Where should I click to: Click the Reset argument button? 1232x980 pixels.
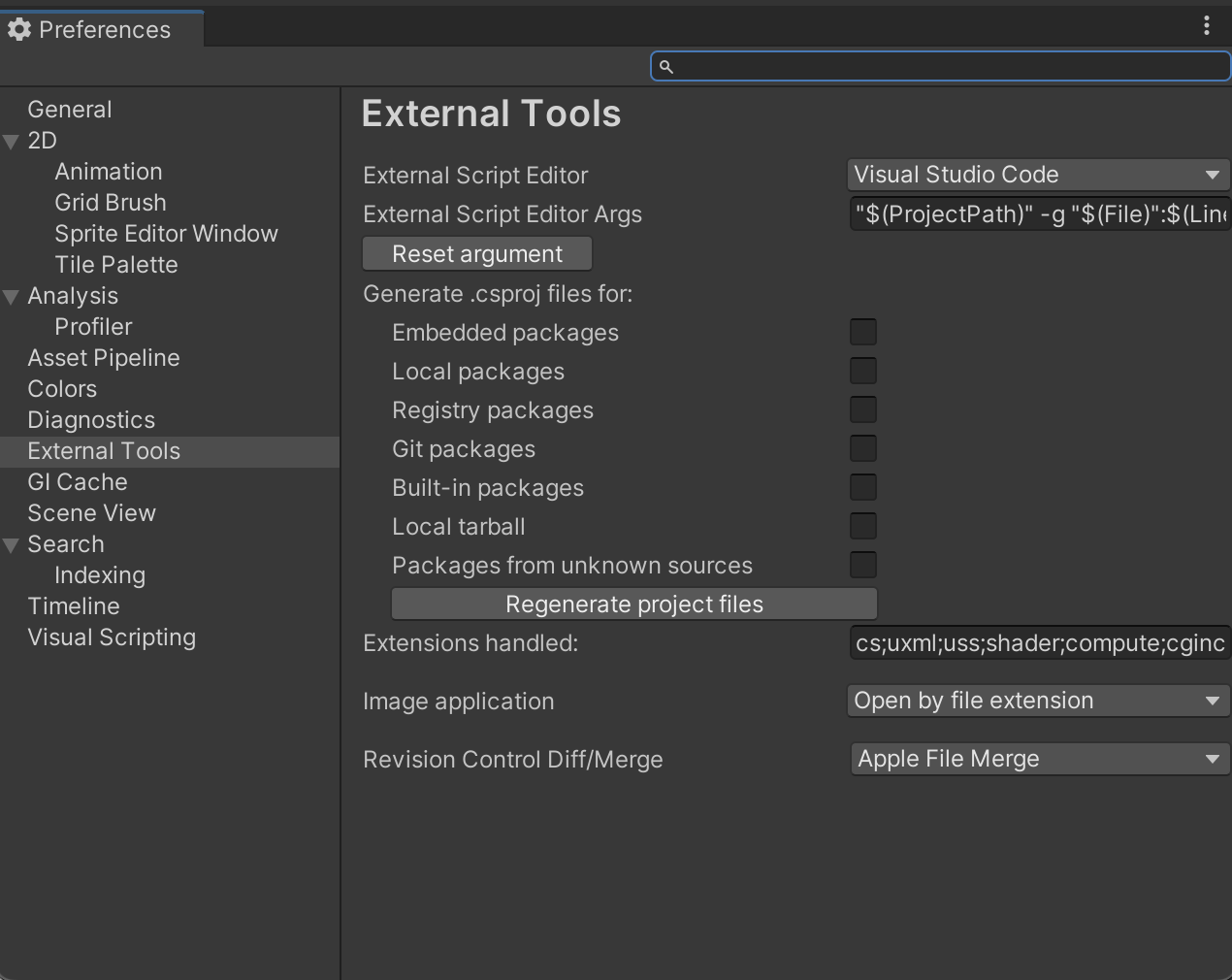(476, 254)
